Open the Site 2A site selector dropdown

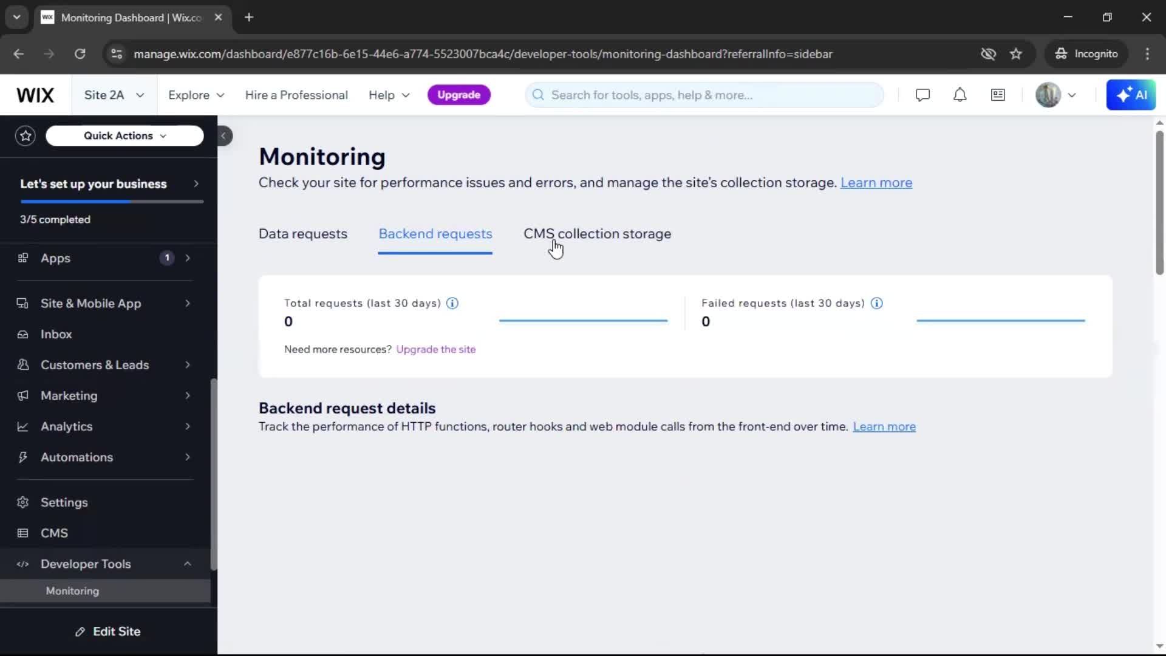point(114,95)
